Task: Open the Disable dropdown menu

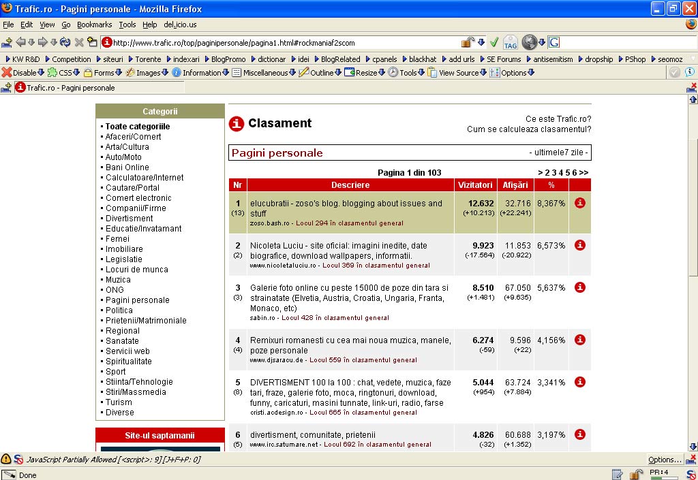Action: 41,72
